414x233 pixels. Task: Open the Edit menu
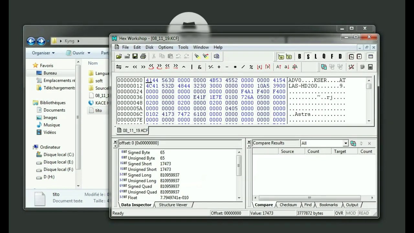pyautogui.click(x=137, y=47)
